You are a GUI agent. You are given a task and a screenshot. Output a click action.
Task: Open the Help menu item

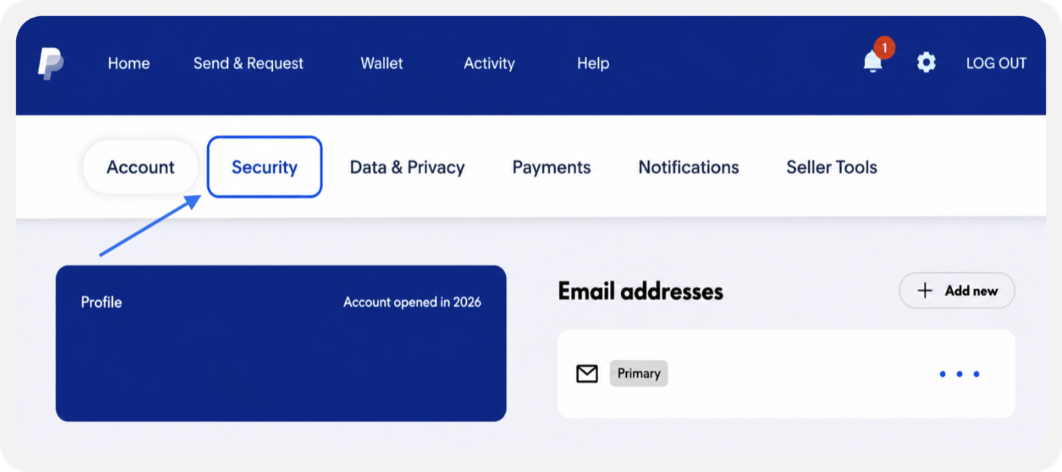coord(593,63)
